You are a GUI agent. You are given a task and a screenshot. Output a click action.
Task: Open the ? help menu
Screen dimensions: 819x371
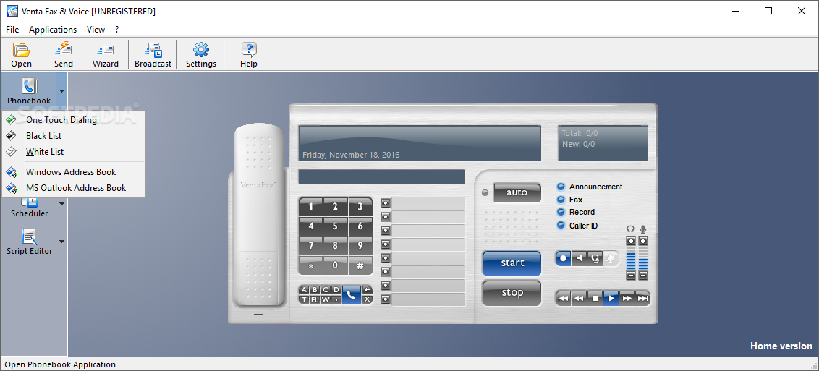[117, 30]
